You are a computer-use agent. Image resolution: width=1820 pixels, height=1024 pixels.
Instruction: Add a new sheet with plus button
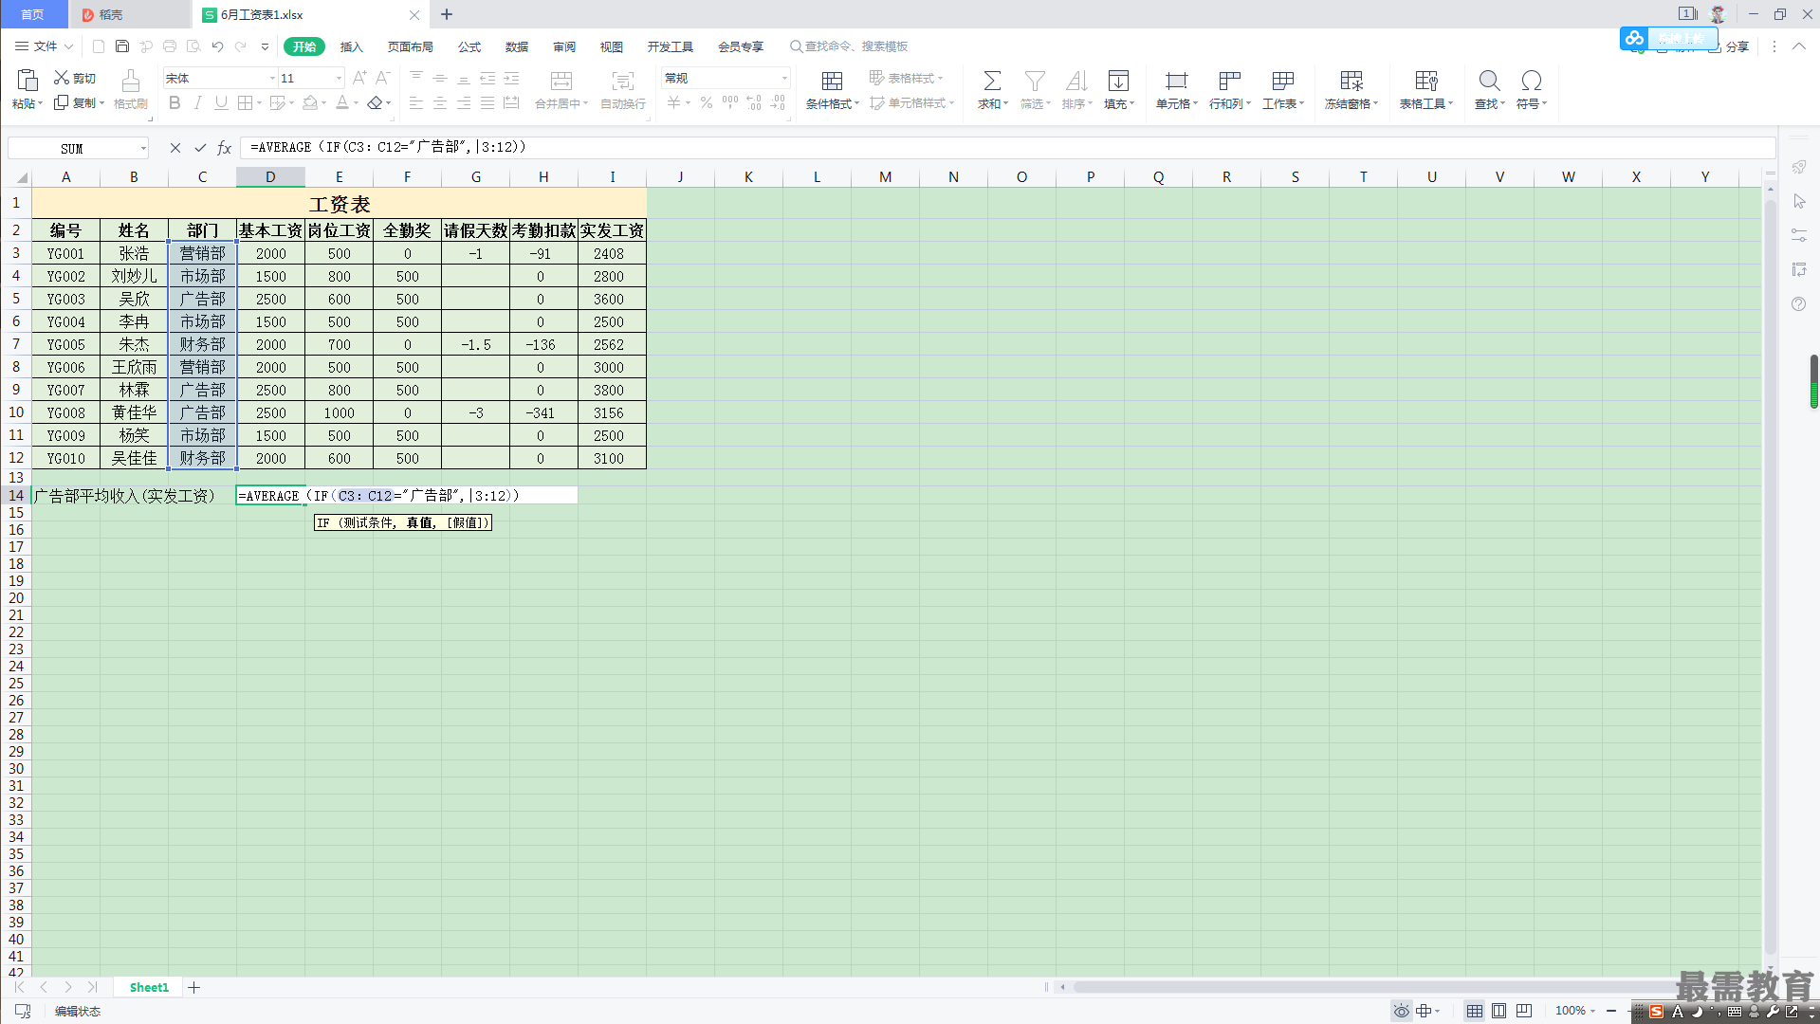pos(193,987)
